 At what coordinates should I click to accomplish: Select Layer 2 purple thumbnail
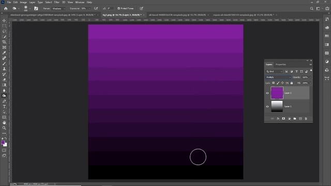(277, 93)
